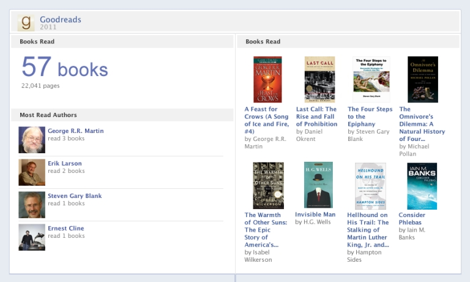Click 'by Daniel Okrent' author text
The width and height of the screenshot is (470, 282).
click(309, 135)
